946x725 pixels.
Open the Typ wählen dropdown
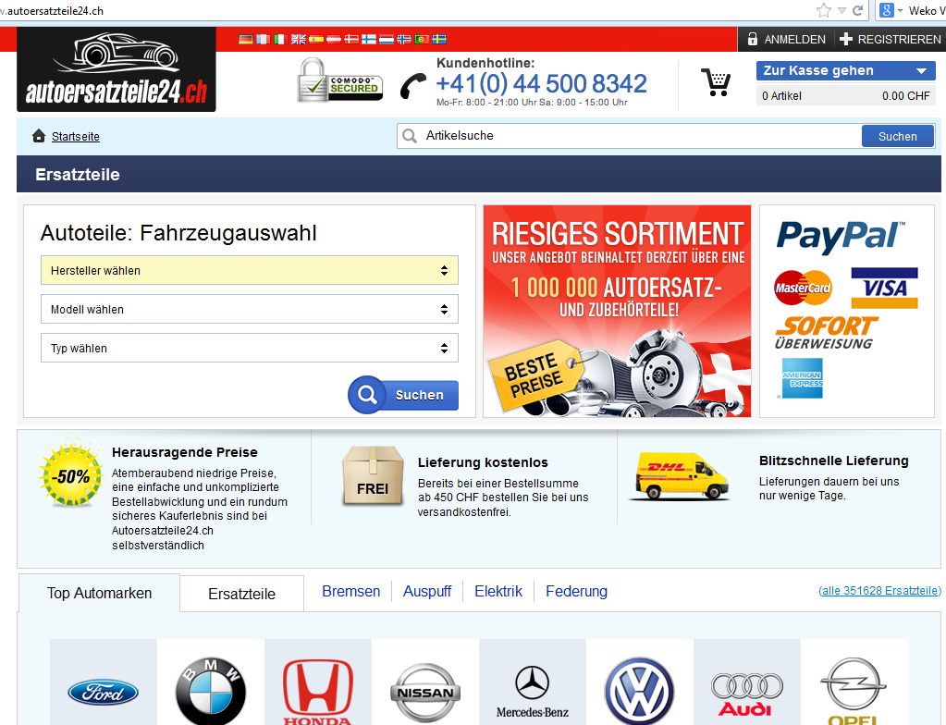click(249, 348)
